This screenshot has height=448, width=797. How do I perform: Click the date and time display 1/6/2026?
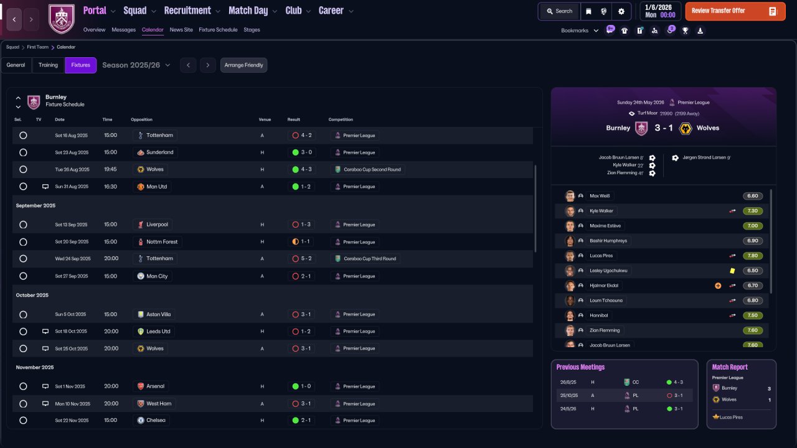(659, 11)
